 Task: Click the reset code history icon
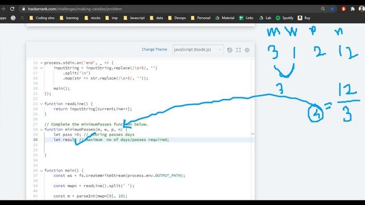click(229, 50)
